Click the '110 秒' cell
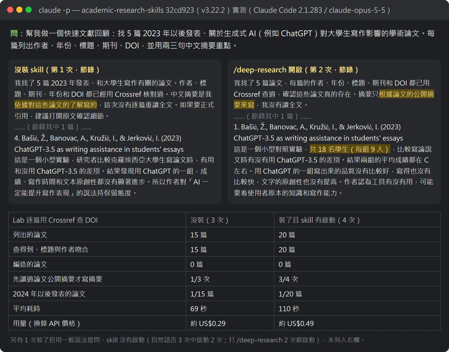The image size is (449, 352). (x=289, y=309)
